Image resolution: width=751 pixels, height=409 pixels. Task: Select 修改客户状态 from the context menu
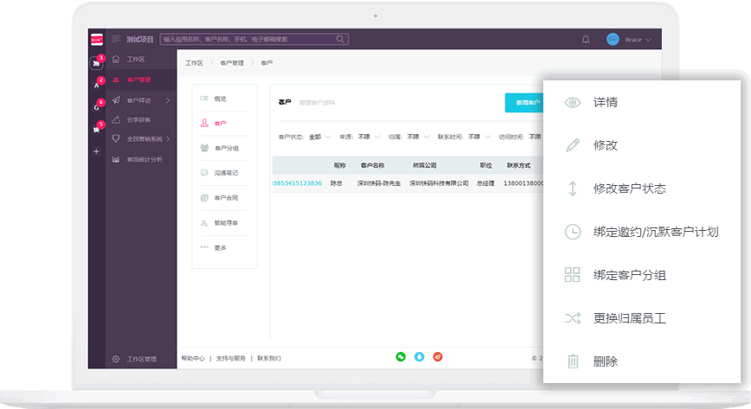pyautogui.click(x=629, y=189)
